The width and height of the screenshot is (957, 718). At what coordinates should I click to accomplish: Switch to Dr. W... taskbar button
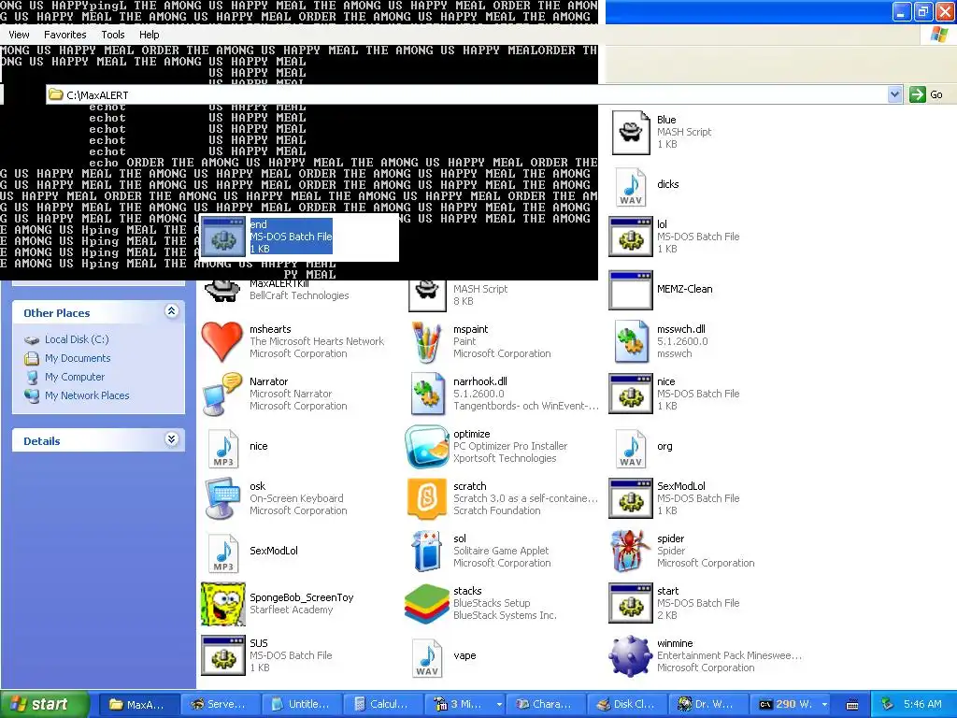(708, 704)
